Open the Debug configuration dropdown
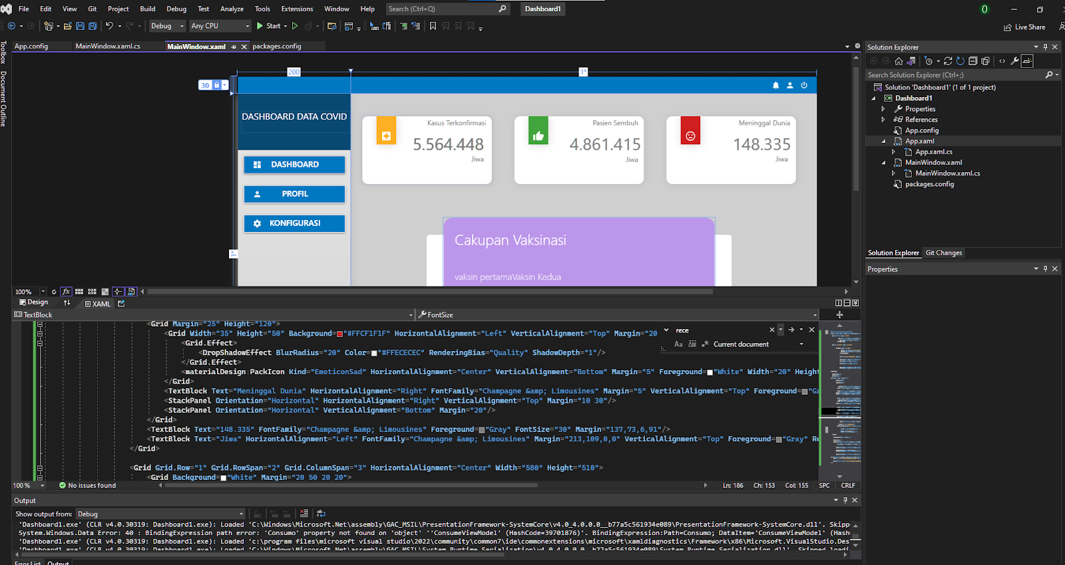 [167, 26]
